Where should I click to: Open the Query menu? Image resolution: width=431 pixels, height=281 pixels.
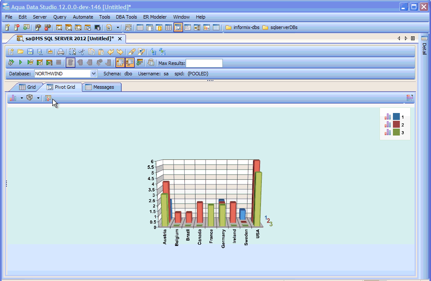pos(60,17)
